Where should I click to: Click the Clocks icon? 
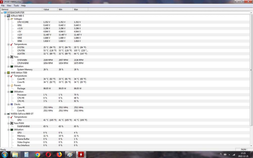12,104
